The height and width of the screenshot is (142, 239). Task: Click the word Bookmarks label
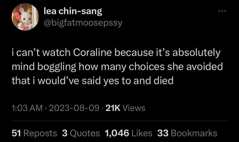(x=194, y=133)
